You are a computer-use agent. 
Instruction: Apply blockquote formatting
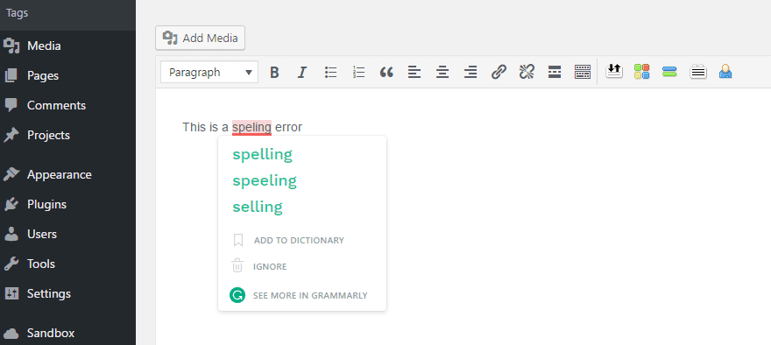point(386,73)
